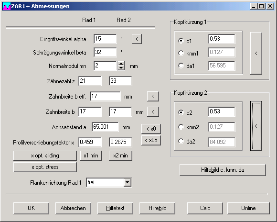Image resolution: width=277 pixels, height=222 pixels.
Task: Click the < x0 button
Action: point(151,129)
